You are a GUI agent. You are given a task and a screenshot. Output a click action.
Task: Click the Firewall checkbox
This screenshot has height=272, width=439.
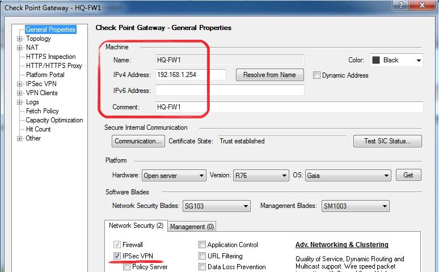point(117,245)
